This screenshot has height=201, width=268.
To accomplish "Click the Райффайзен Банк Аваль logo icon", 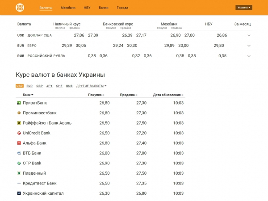I will [19, 123].
